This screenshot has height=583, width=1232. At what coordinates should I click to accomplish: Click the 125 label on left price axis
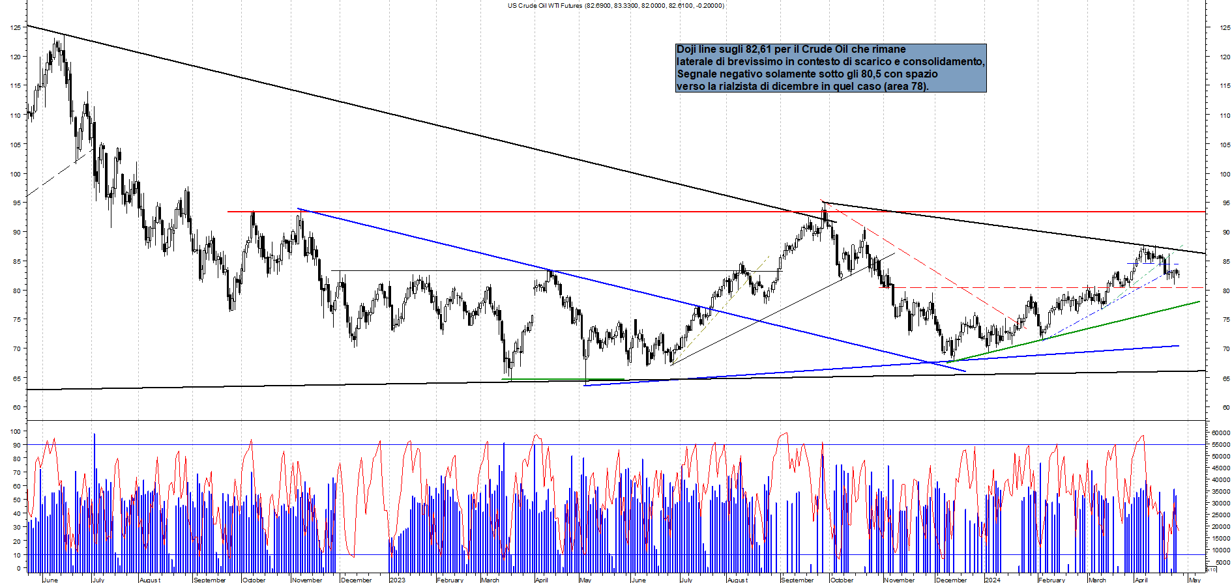tap(16, 27)
